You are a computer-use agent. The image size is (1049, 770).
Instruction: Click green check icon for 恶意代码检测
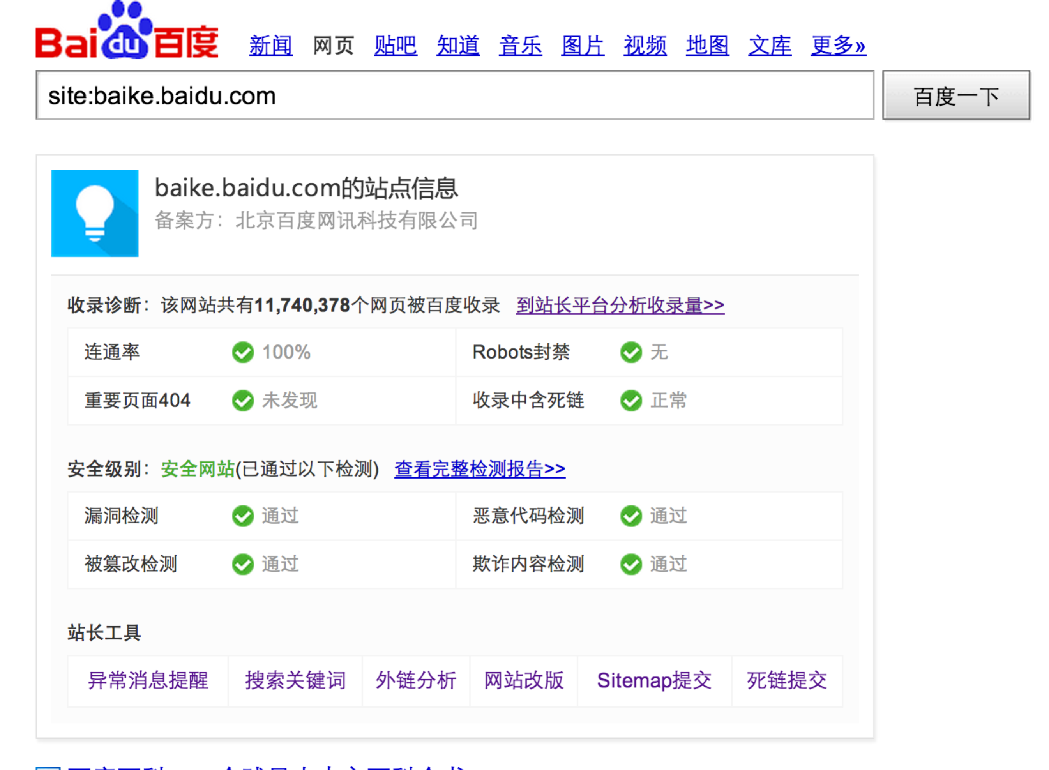[x=631, y=516]
